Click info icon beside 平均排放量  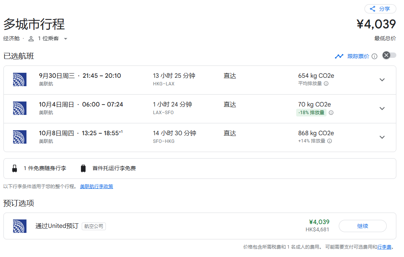[326, 83]
